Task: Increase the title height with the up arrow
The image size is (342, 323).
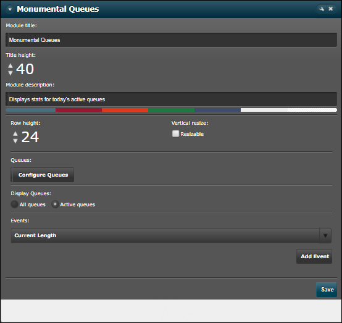Action: 10,65
